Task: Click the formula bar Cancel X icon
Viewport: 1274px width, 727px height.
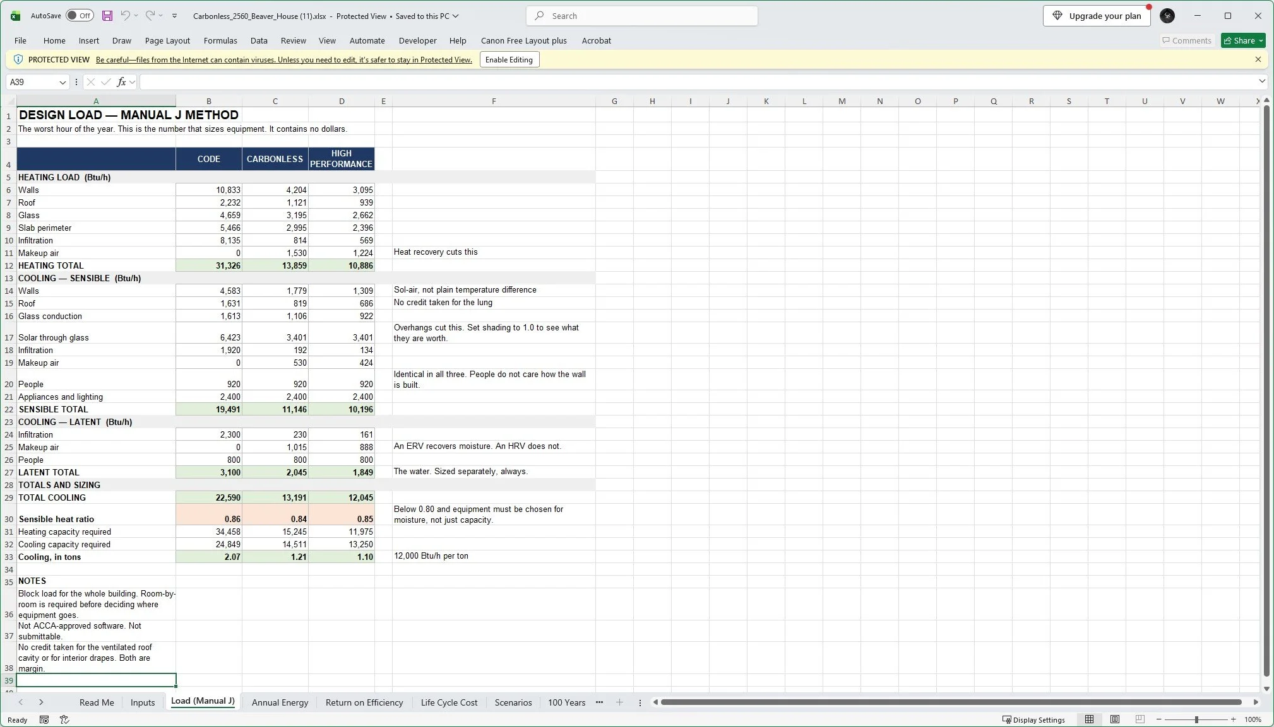Action: pyautogui.click(x=90, y=82)
